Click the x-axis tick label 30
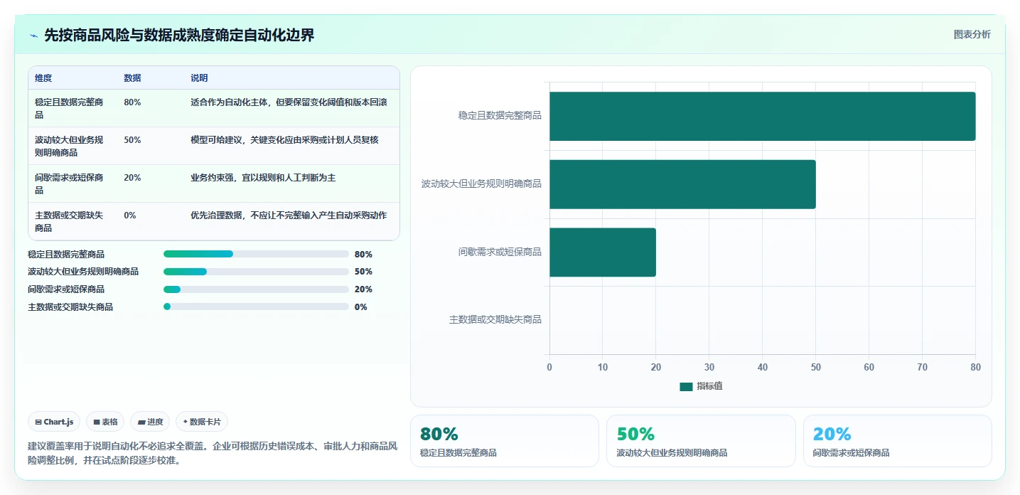The width and height of the screenshot is (1020, 495). coord(709,367)
